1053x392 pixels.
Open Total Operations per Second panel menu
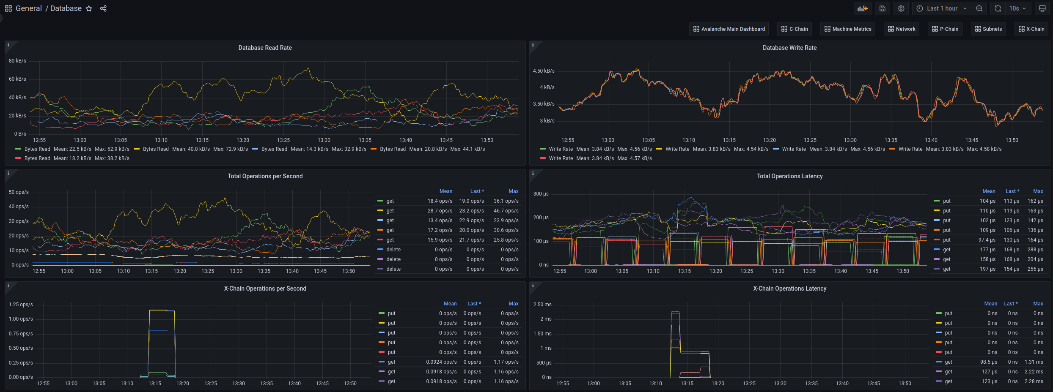(265, 176)
